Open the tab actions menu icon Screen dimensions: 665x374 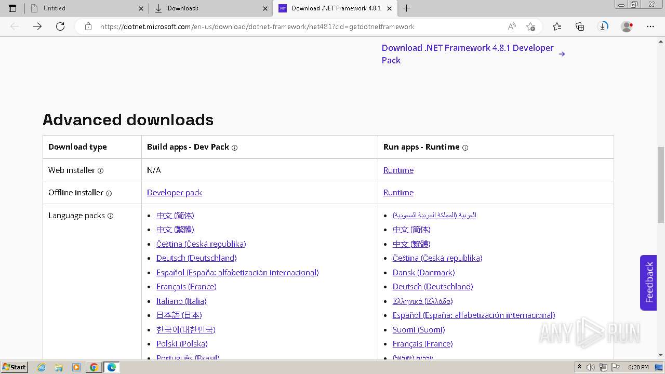coord(12,8)
